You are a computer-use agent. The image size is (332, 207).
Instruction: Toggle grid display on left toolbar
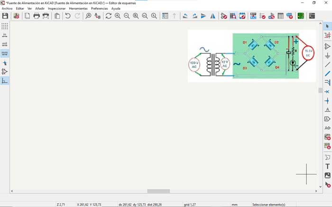tap(5, 26)
